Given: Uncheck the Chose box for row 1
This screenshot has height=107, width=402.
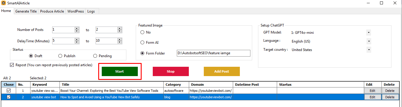Looking at the screenshot, I should 9,91.
